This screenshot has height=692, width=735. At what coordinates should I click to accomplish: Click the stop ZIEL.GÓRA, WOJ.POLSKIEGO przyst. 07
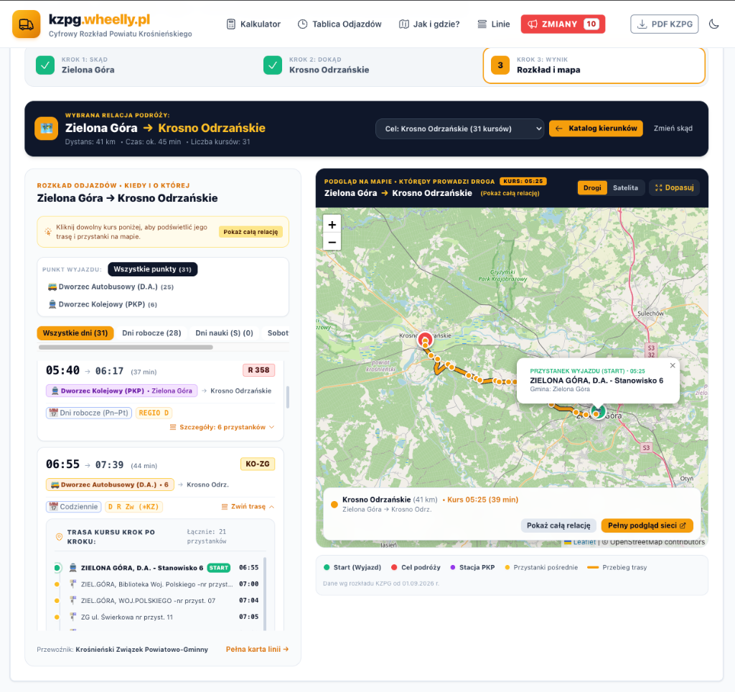pos(156,601)
